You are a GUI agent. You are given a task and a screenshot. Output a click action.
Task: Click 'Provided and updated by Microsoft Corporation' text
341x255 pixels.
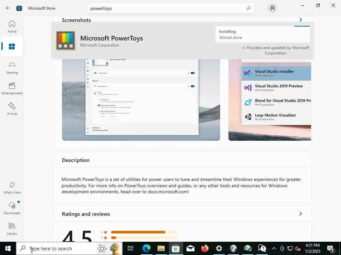tap(275, 50)
